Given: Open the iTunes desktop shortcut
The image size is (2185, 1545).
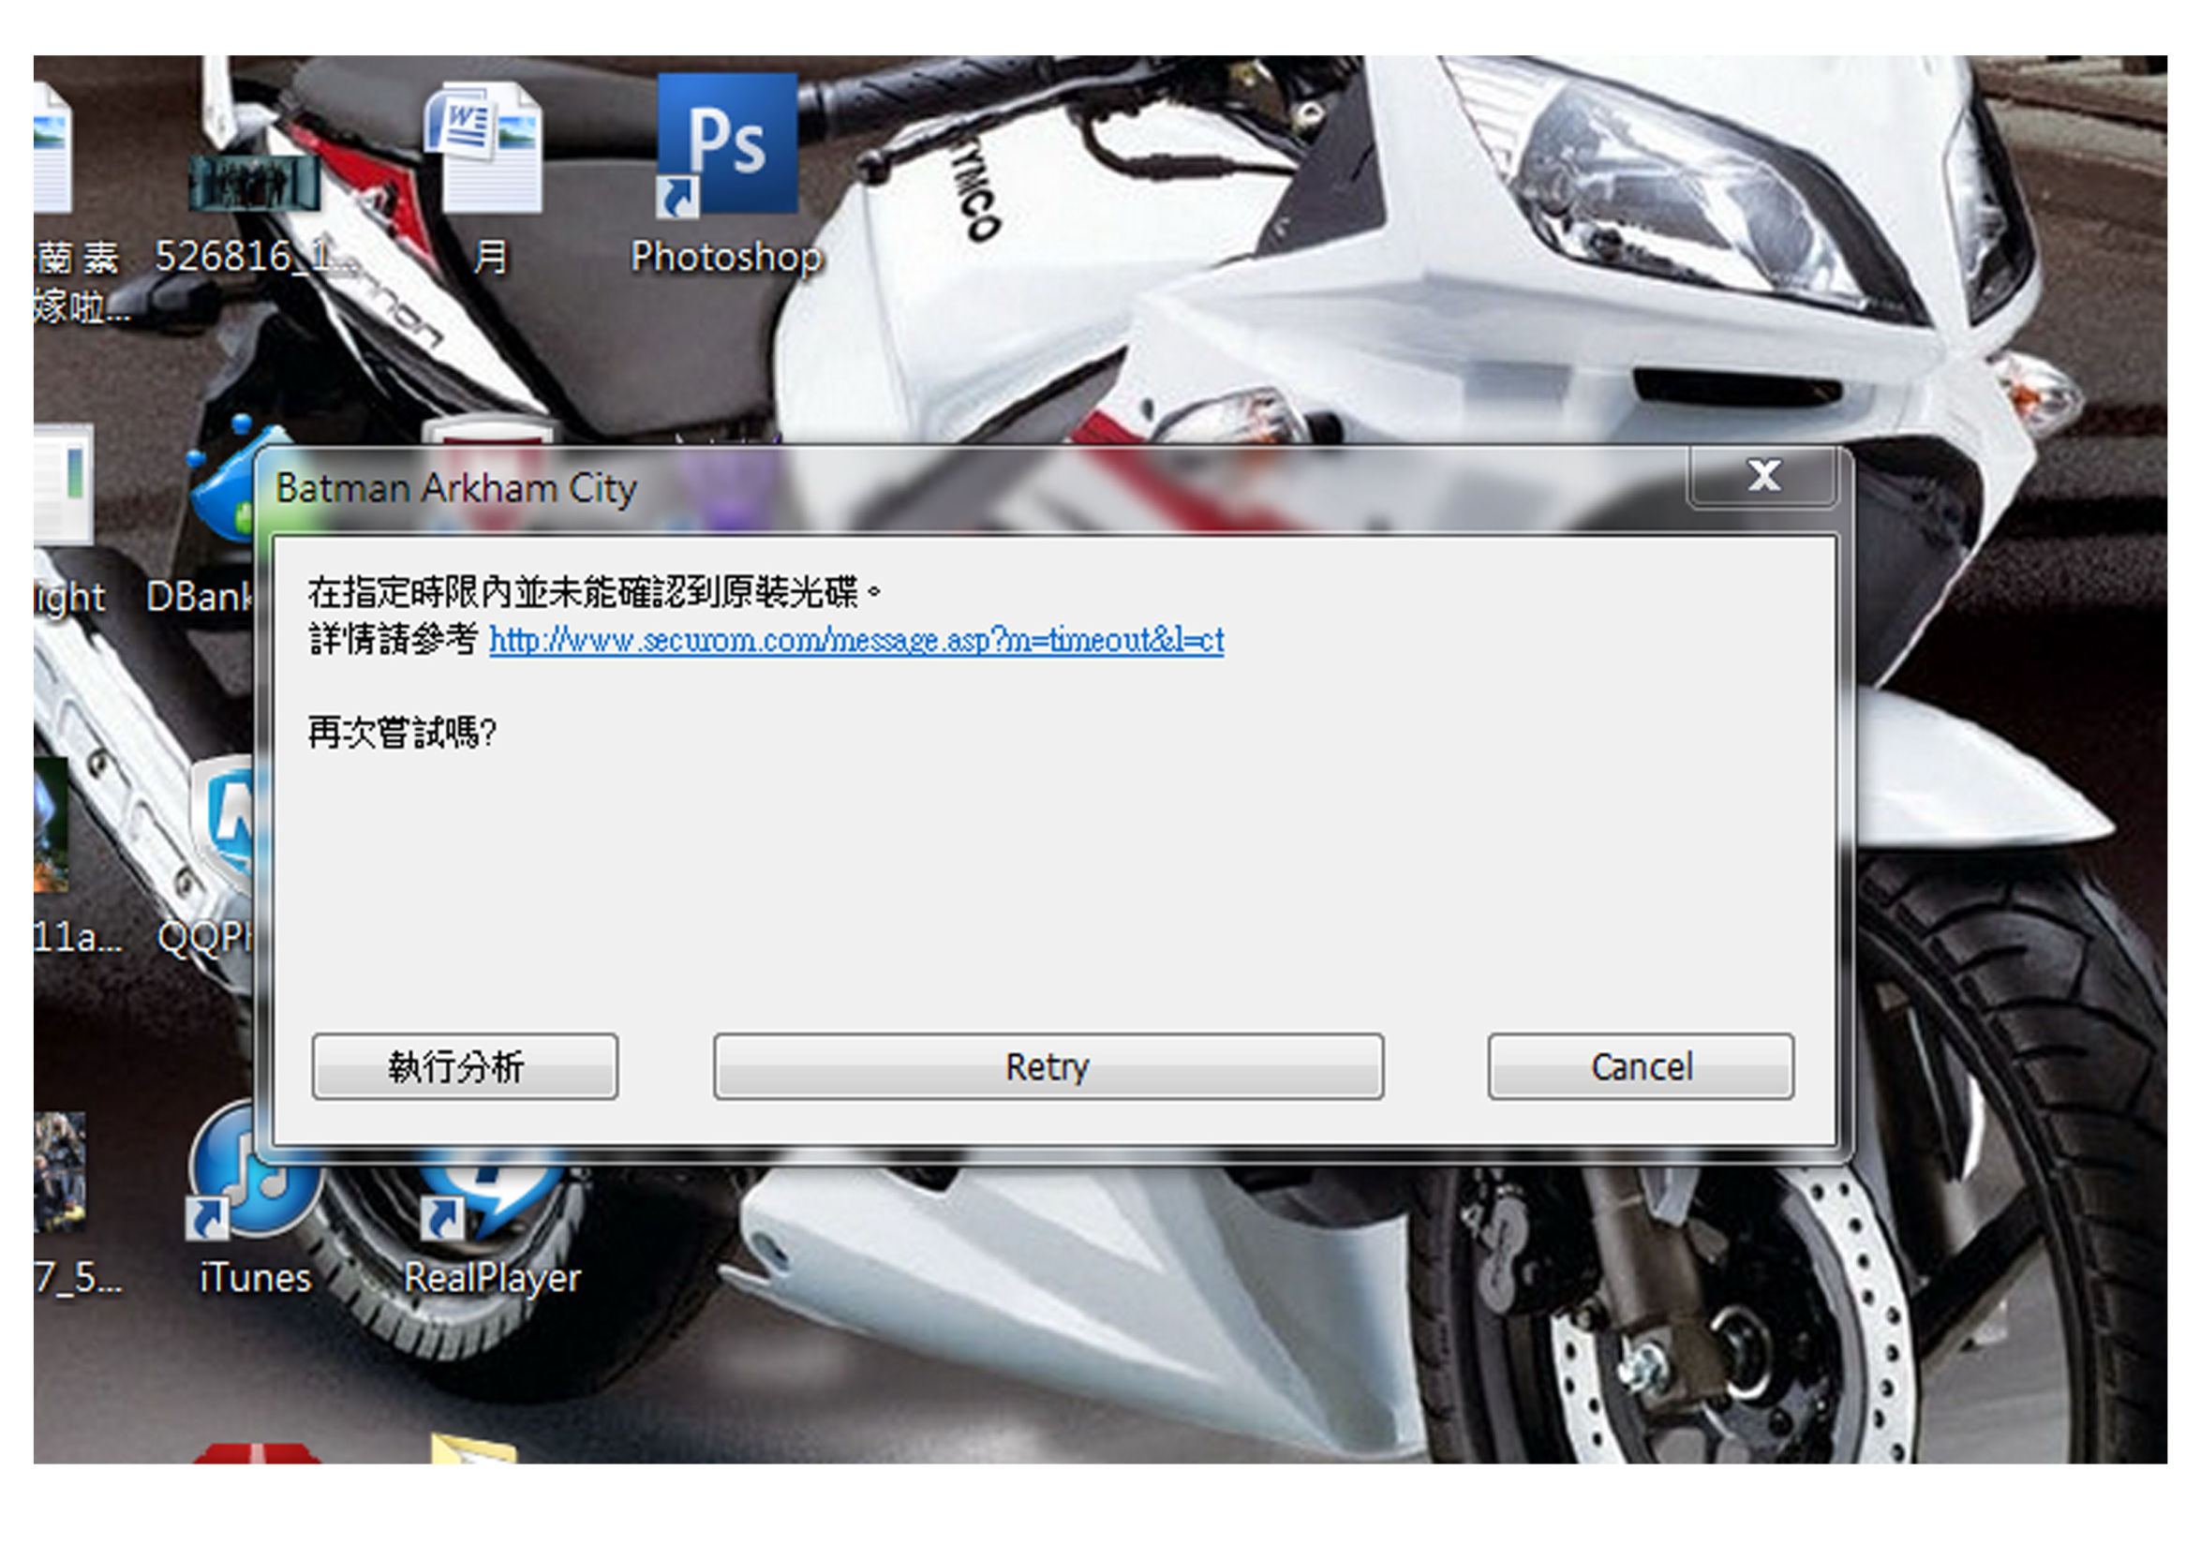Looking at the screenshot, I should click(253, 1172).
